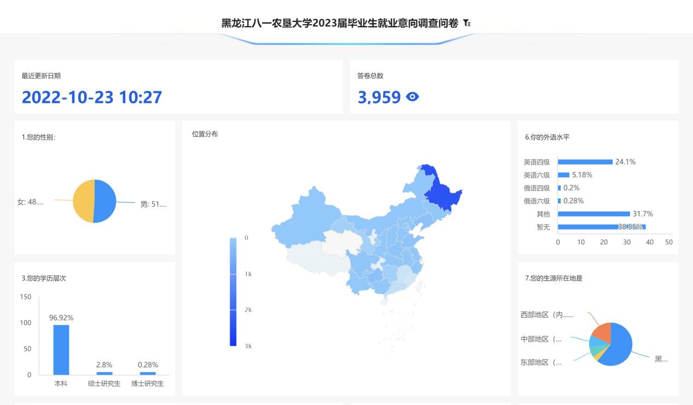The width and height of the screenshot is (693, 405).
Task: Click the 其他 31.7% bar
Action: [x=594, y=214]
